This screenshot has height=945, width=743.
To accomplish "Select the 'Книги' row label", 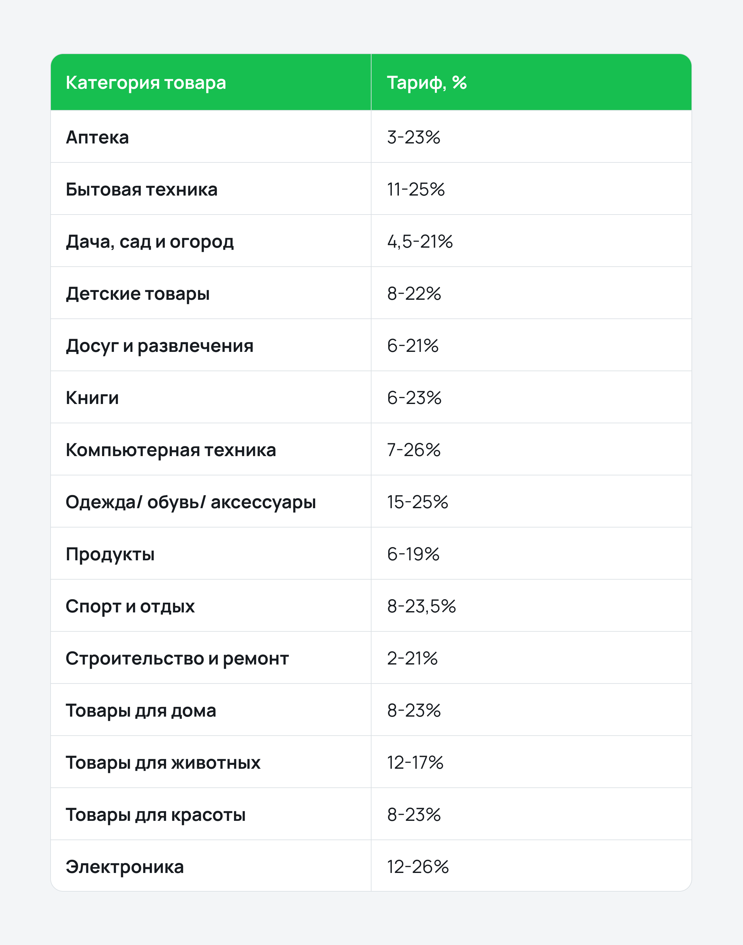I will (92, 397).
